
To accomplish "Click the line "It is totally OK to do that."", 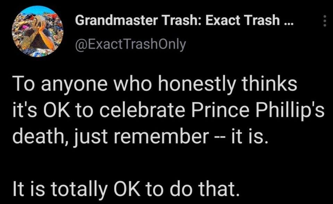I will pyautogui.click(x=126, y=189).
